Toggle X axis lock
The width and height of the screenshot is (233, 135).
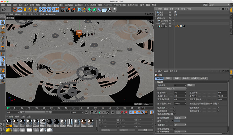(x=42, y=10)
